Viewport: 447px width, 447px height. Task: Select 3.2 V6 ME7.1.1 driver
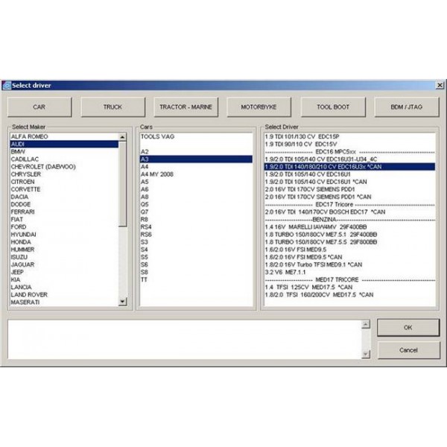coord(350,272)
